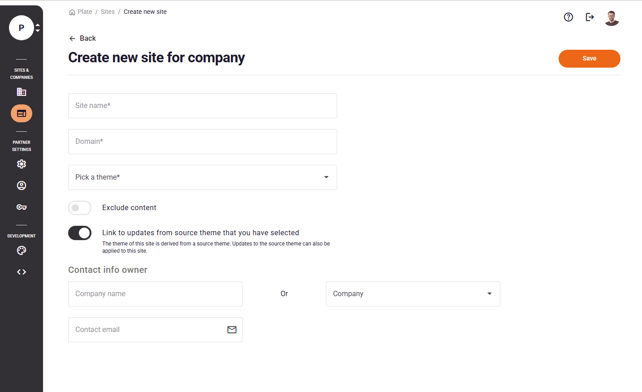This screenshot has width=642, height=392.
Task: Click the logout icon in header
Action: 590,17
